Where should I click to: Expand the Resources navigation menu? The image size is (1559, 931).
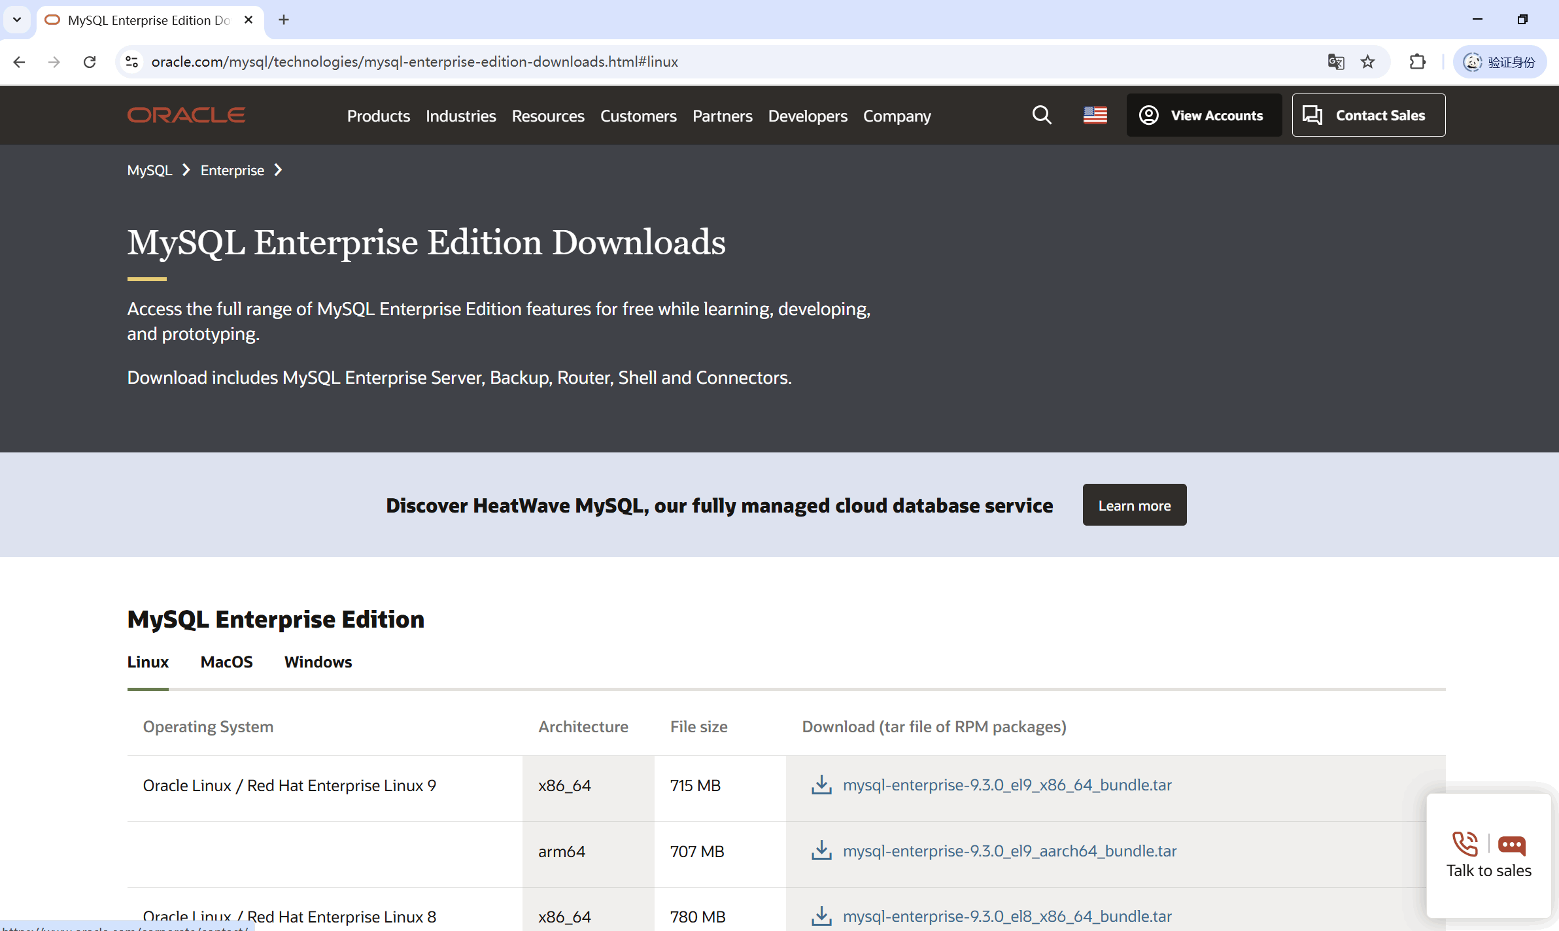(547, 116)
